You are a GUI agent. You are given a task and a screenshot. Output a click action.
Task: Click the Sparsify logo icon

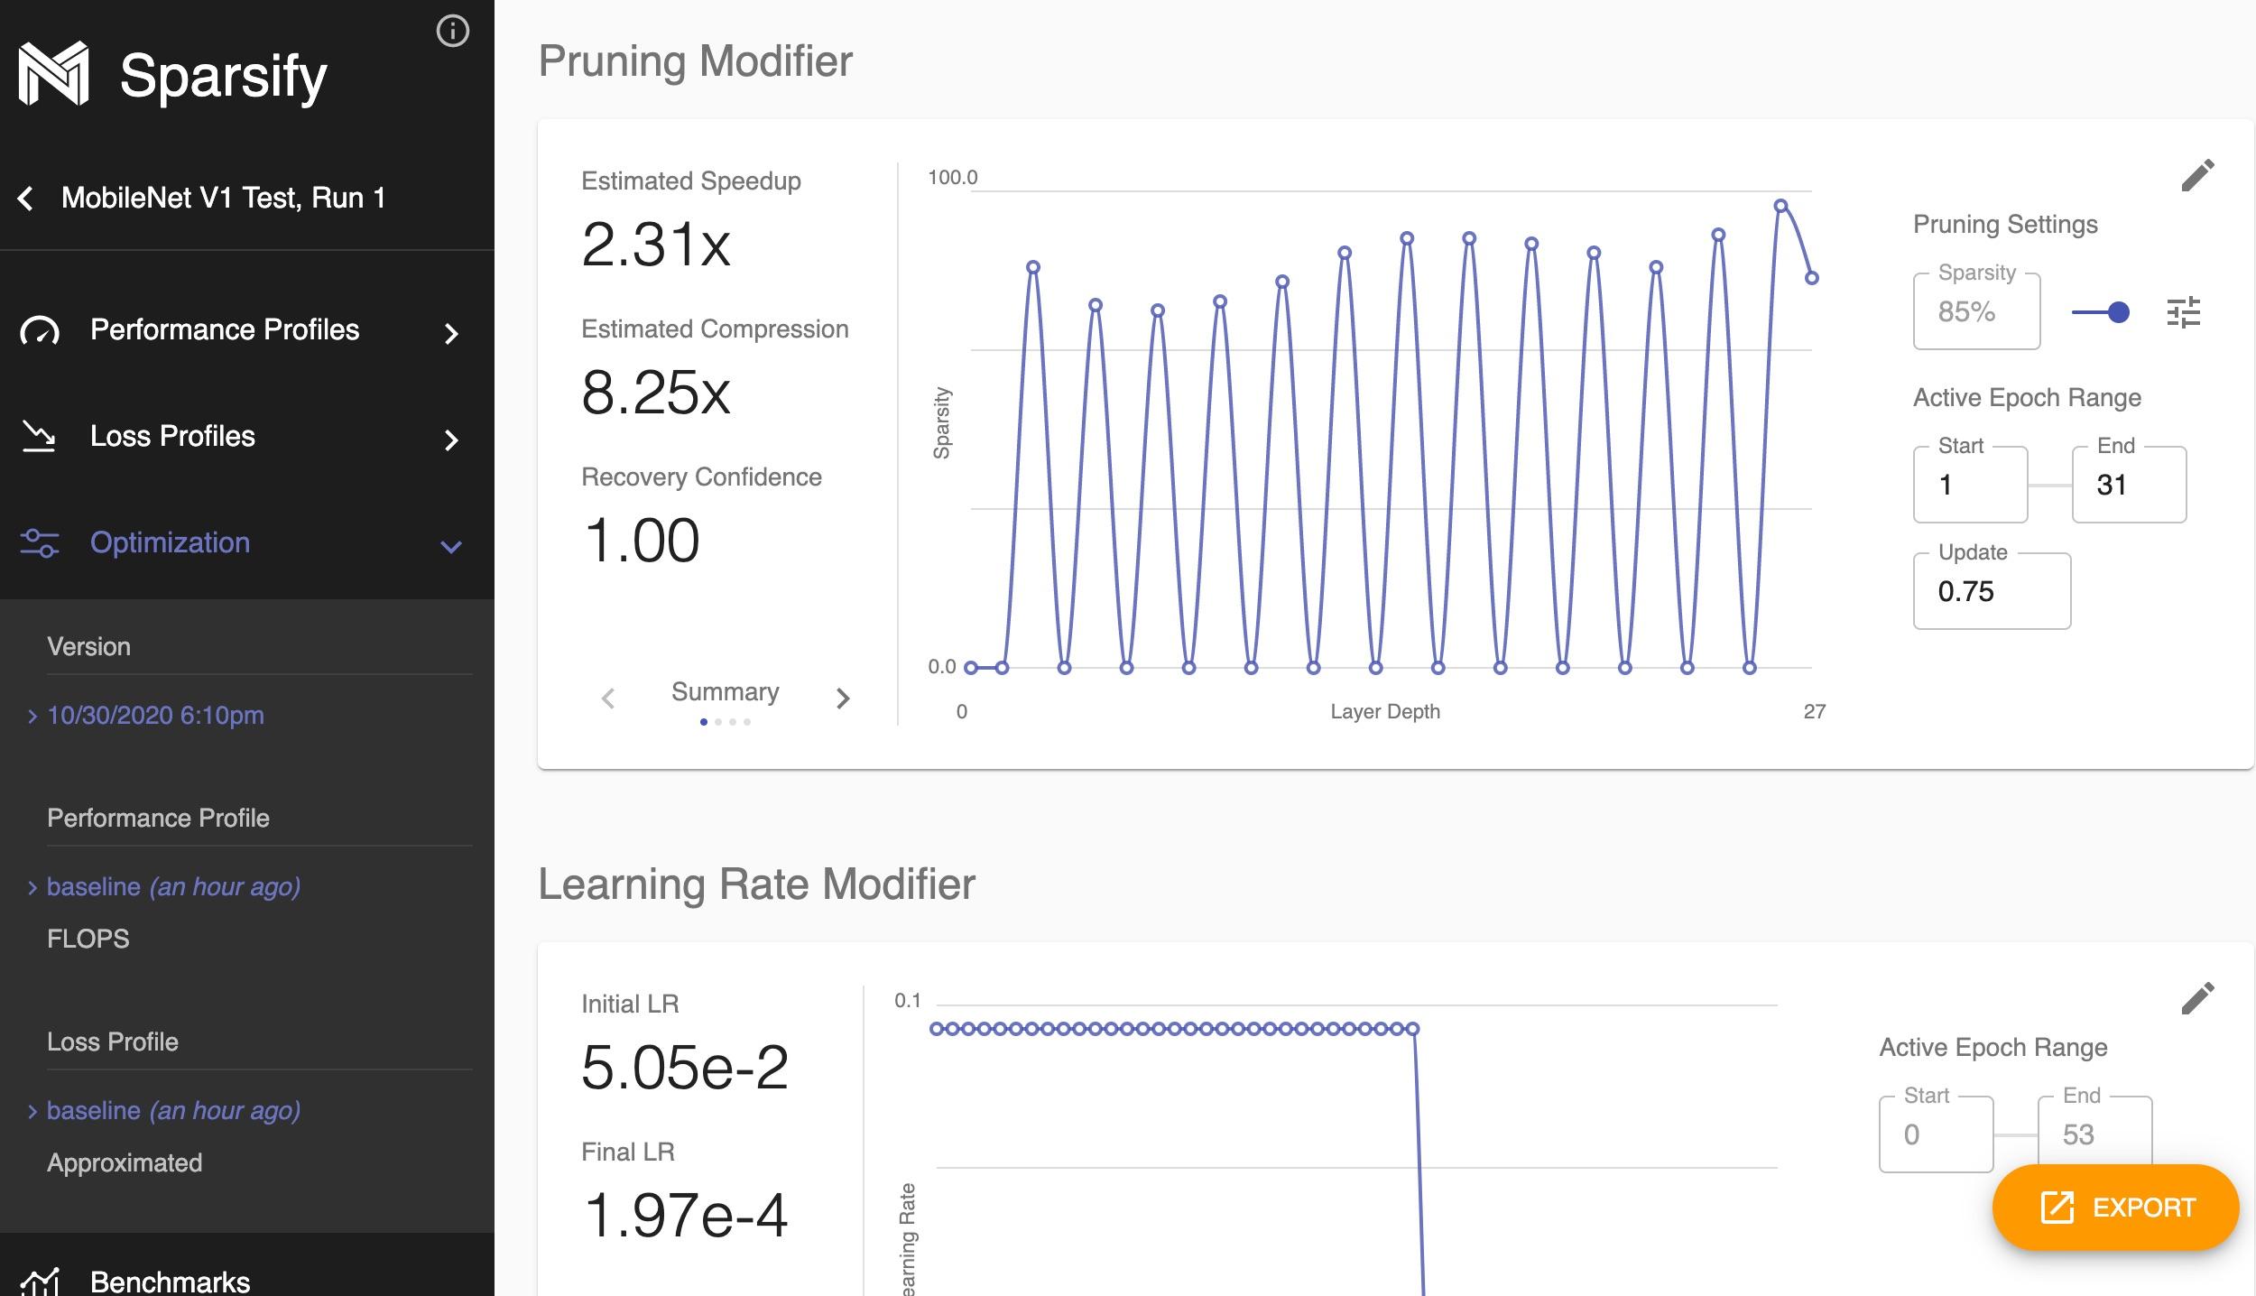[x=54, y=74]
